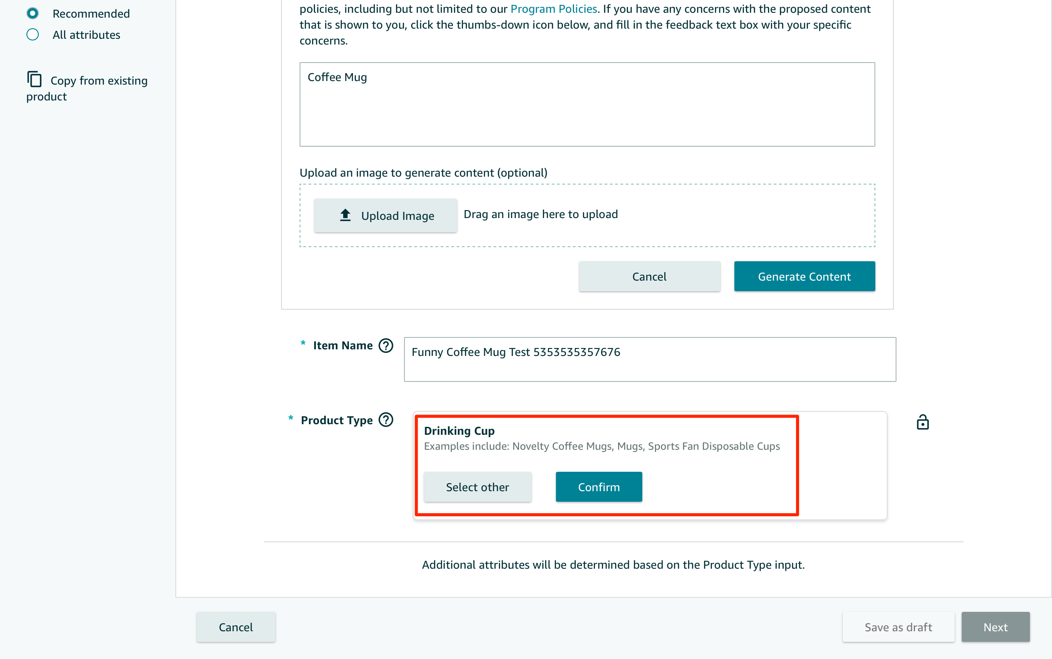1052x659 pixels.
Task: Cancel the content generation
Action: click(x=649, y=276)
